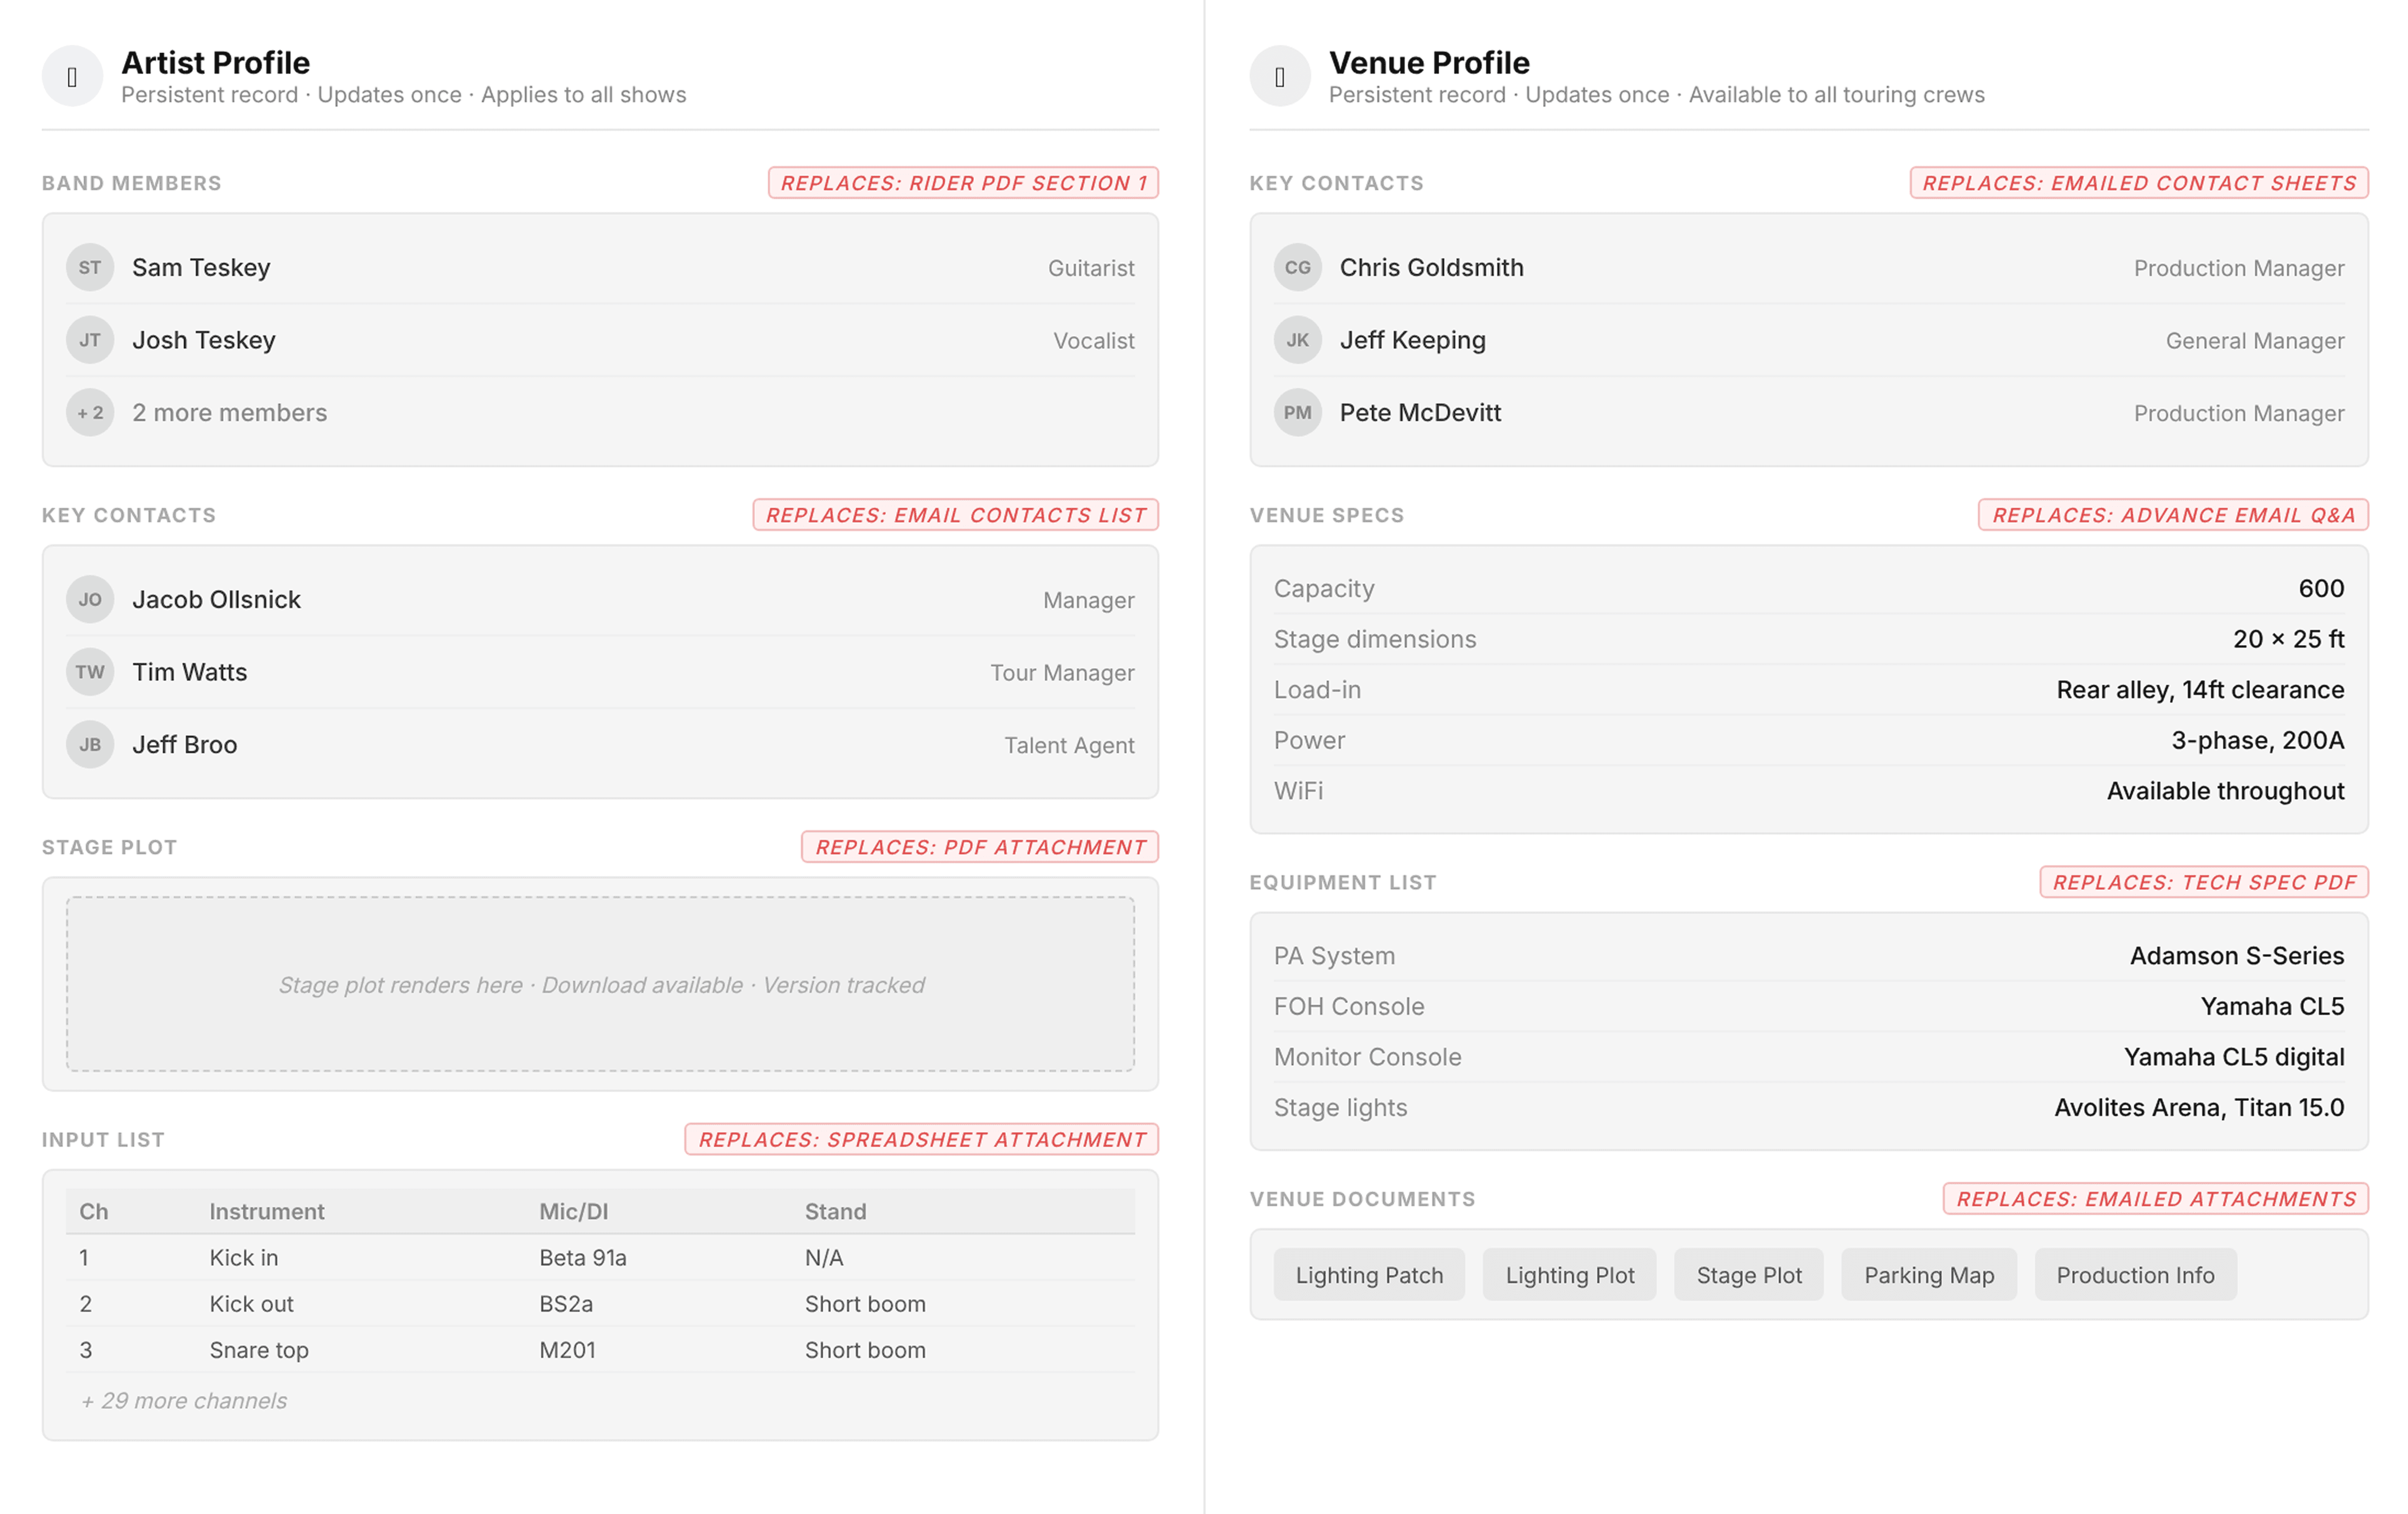Open the Lighting Plot document
The image size is (2408, 1514).
1569,1275
